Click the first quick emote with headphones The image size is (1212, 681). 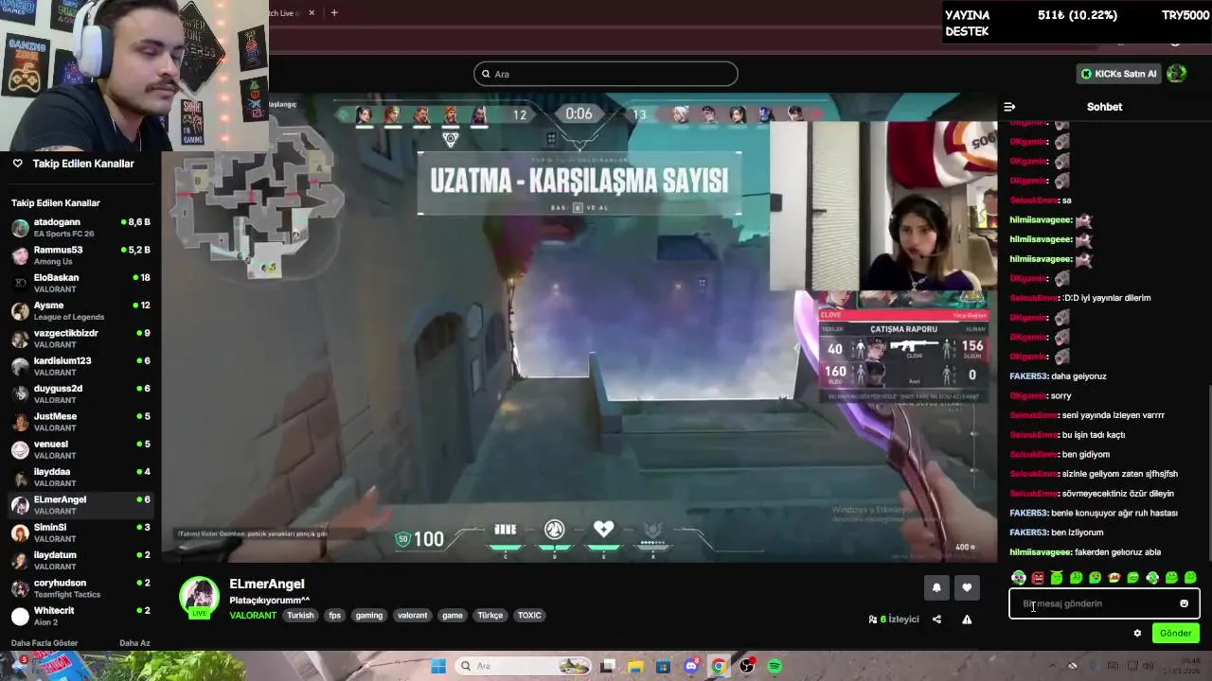[1019, 577]
